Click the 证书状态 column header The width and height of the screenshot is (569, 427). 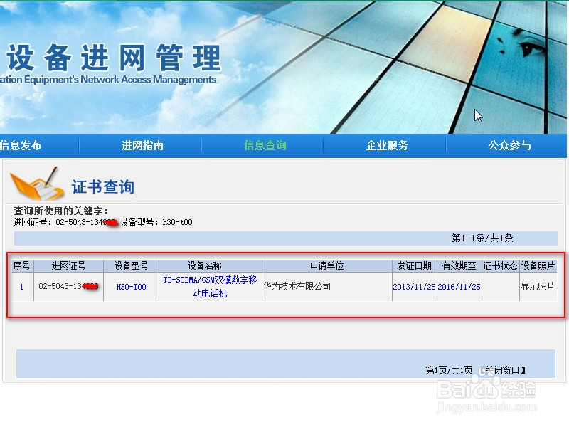pyautogui.click(x=501, y=265)
